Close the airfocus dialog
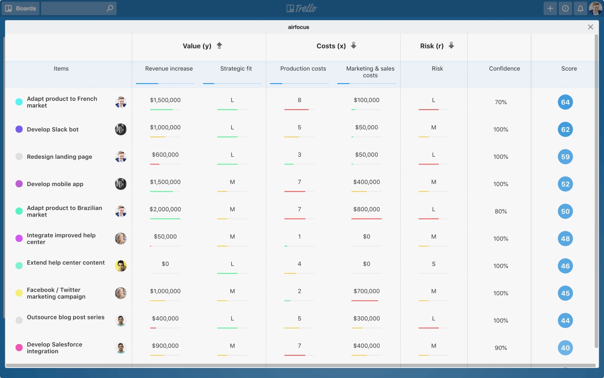The width and height of the screenshot is (604, 378). point(590,27)
